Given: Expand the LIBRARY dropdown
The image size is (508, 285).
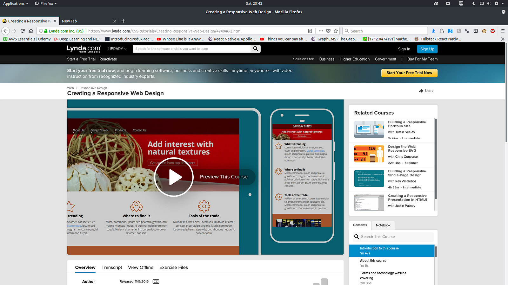Looking at the screenshot, I should coord(117,49).
